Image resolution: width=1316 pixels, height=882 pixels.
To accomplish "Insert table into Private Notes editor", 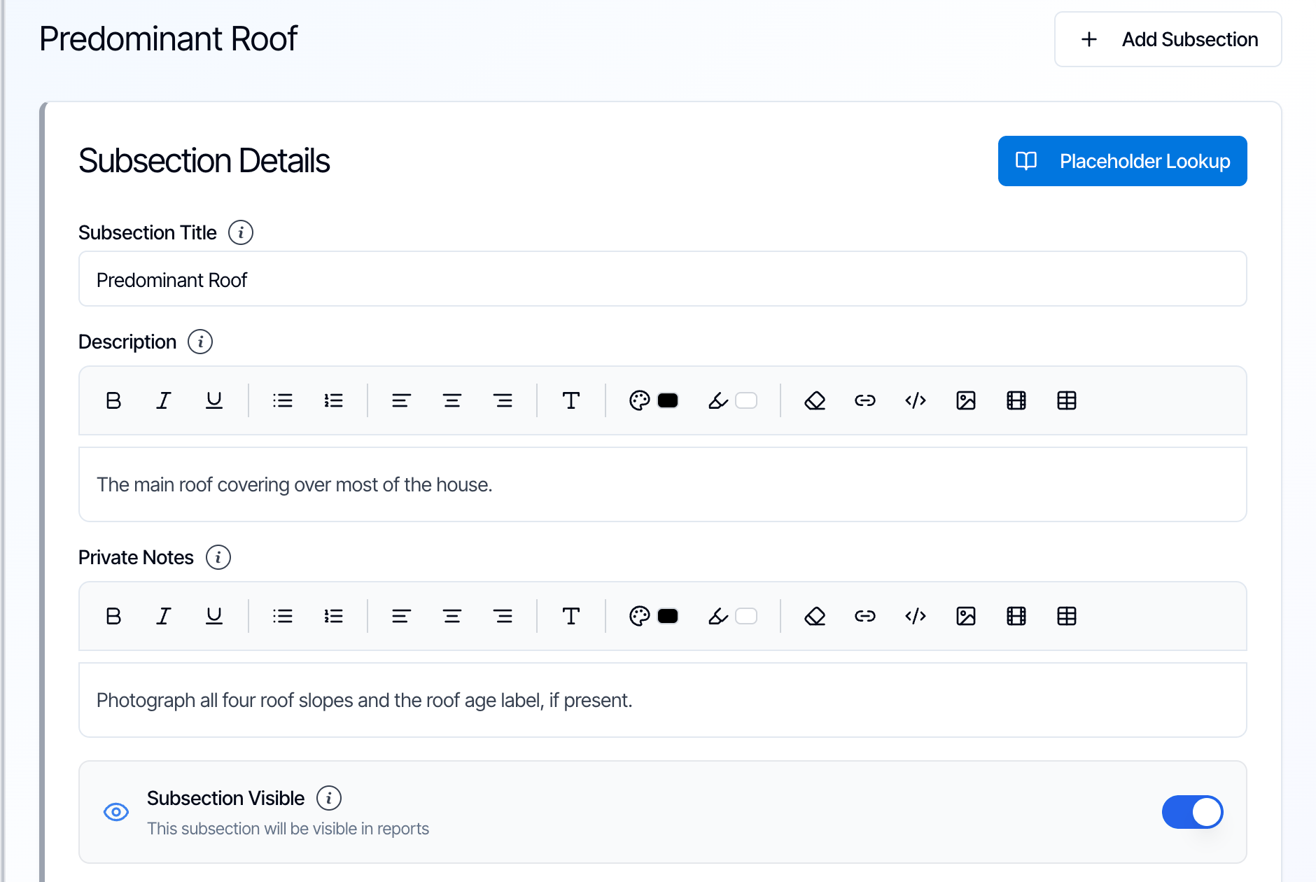I will point(1067,616).
